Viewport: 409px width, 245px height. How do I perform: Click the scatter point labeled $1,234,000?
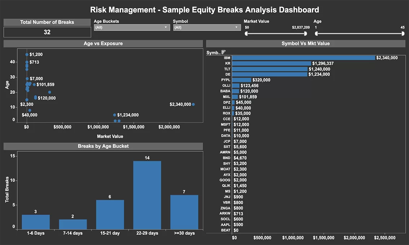[x=114, y=115]
